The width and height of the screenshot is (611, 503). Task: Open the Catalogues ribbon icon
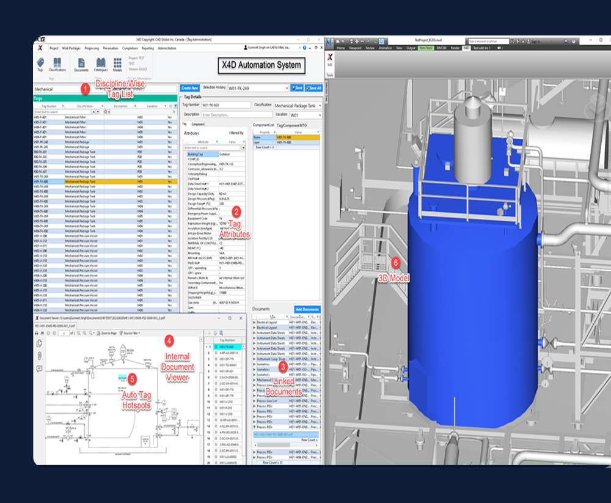(x=101, y=64)
